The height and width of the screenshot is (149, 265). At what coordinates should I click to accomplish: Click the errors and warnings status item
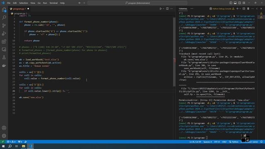pyautogui.click(x=11, y=142)
